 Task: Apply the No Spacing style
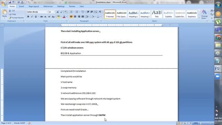[x=122, y=14]
